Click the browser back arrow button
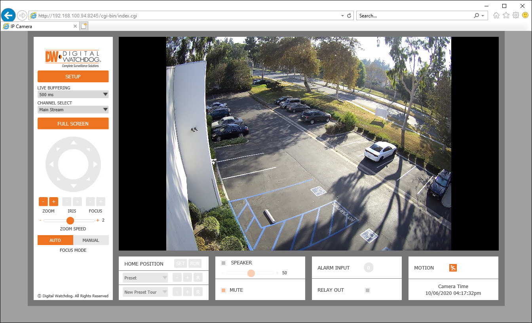Screen dimensions: 532x323 point(8,15)
